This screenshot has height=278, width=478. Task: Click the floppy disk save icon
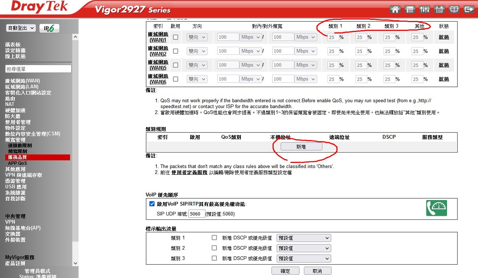(439, 10)
